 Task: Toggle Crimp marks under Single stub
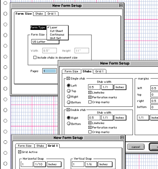90,102
